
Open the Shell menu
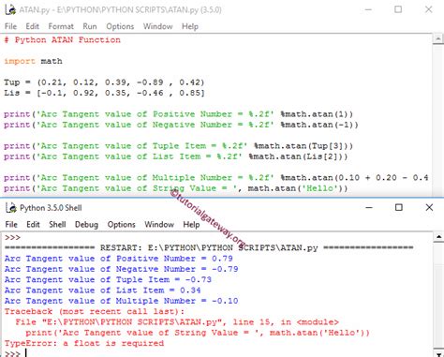[57, 225]
